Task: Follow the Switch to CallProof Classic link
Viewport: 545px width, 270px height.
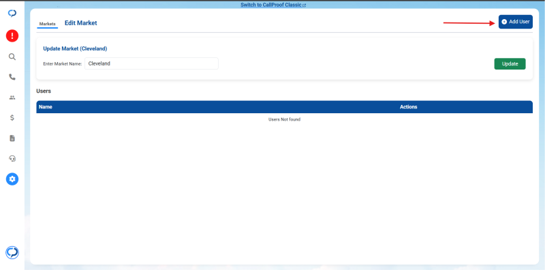Action: point(273,5)
